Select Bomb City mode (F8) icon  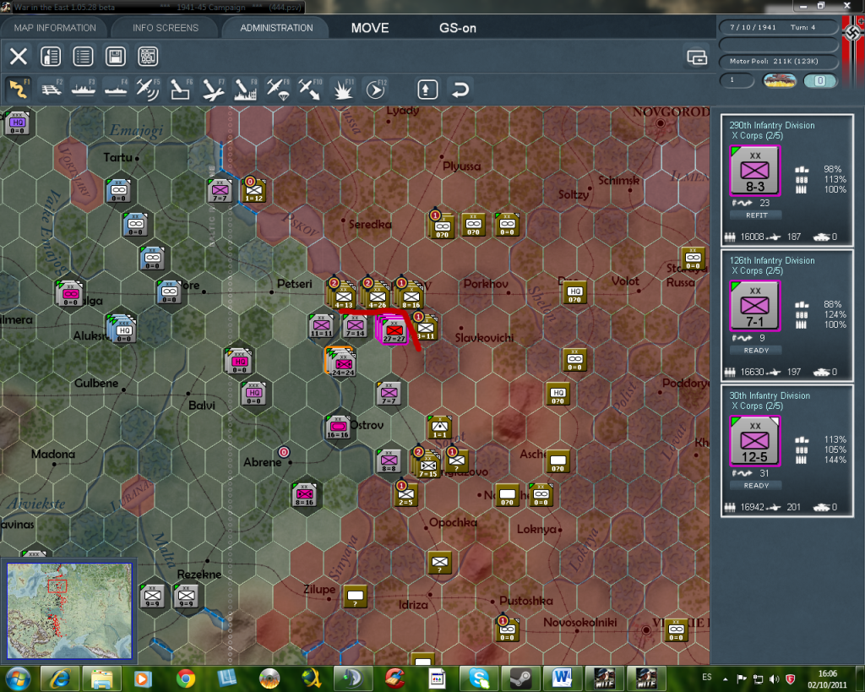click(245, 89)
